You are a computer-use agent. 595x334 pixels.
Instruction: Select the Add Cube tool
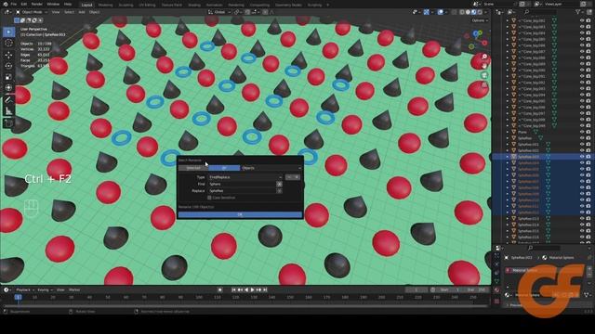pyautogui.click(x=8, y=123)
